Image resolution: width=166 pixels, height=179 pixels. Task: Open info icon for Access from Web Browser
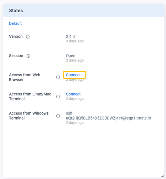pyautogui.click(x=58, y=77)
